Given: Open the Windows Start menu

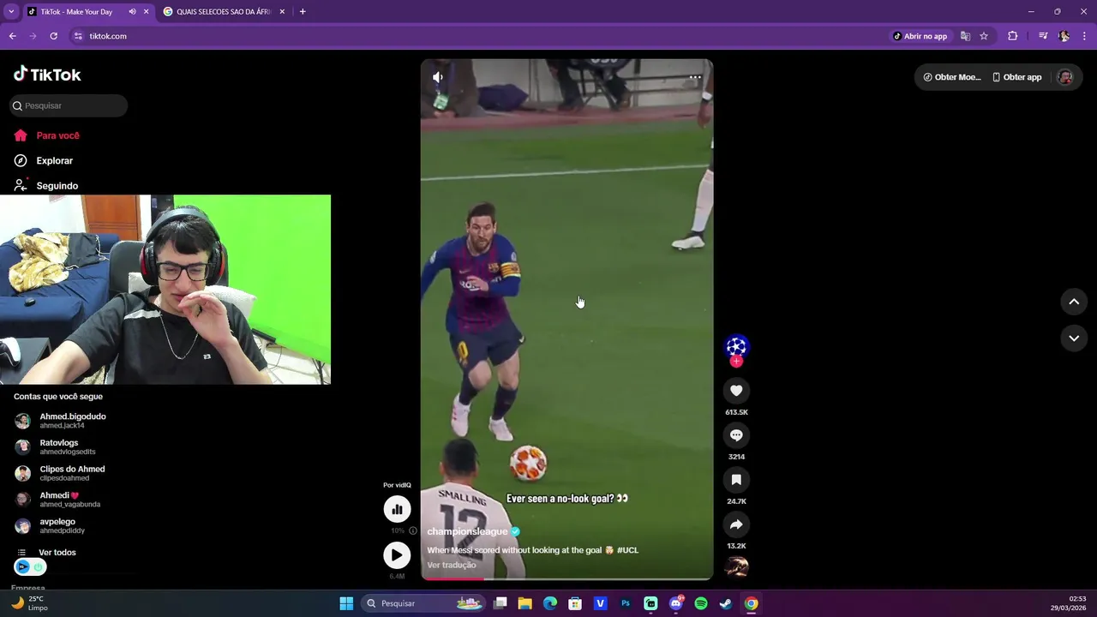Looking at the screenshot, I should 346,603.
